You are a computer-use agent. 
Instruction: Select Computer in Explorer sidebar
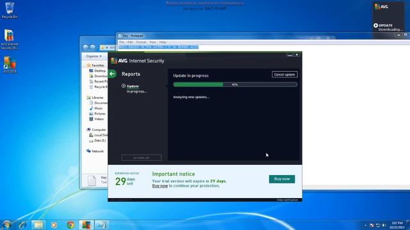96,130
